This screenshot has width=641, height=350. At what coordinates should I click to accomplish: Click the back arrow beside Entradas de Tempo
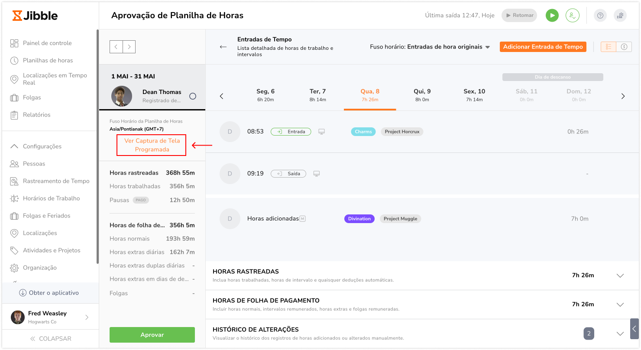[x=223, y=47]
